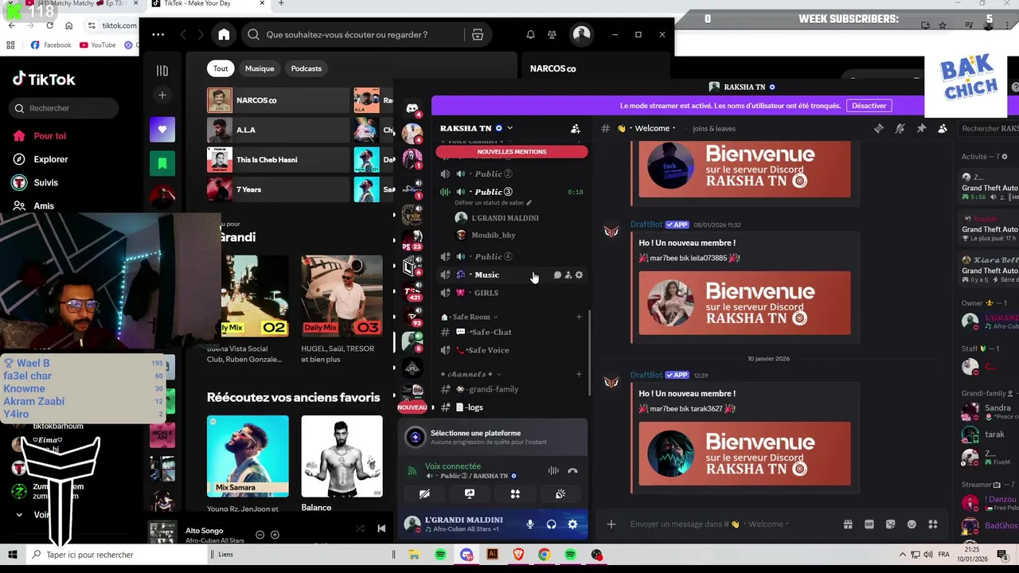Join the GIRLS voice channel

(486, 293)
